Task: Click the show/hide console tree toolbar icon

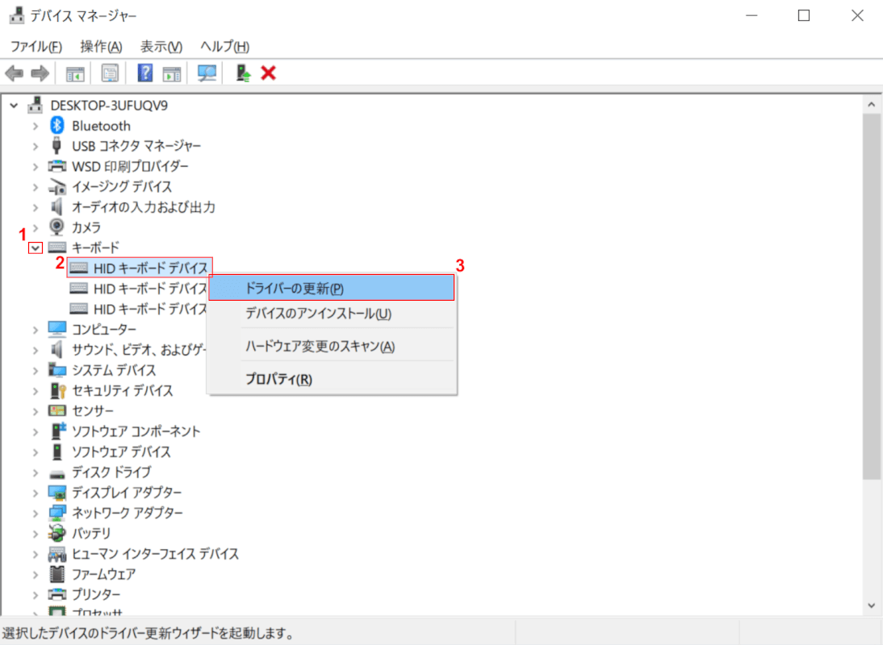Action: point(75,73)
